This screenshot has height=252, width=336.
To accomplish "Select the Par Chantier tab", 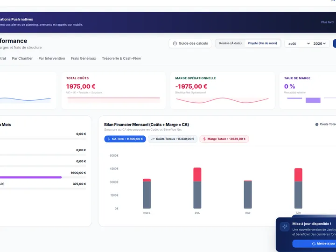I will click(22, 58).
